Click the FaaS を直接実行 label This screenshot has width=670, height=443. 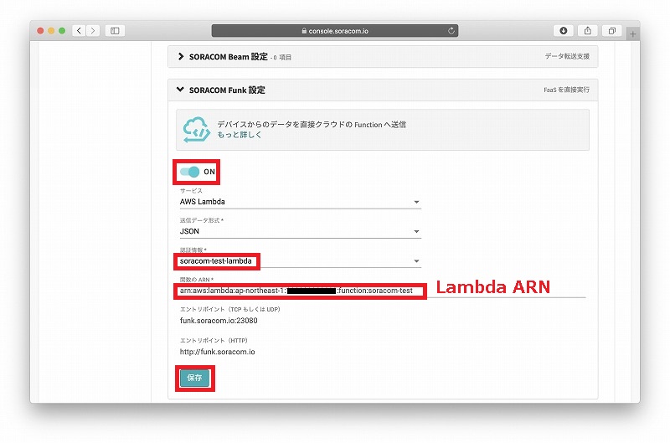[567, 90]
